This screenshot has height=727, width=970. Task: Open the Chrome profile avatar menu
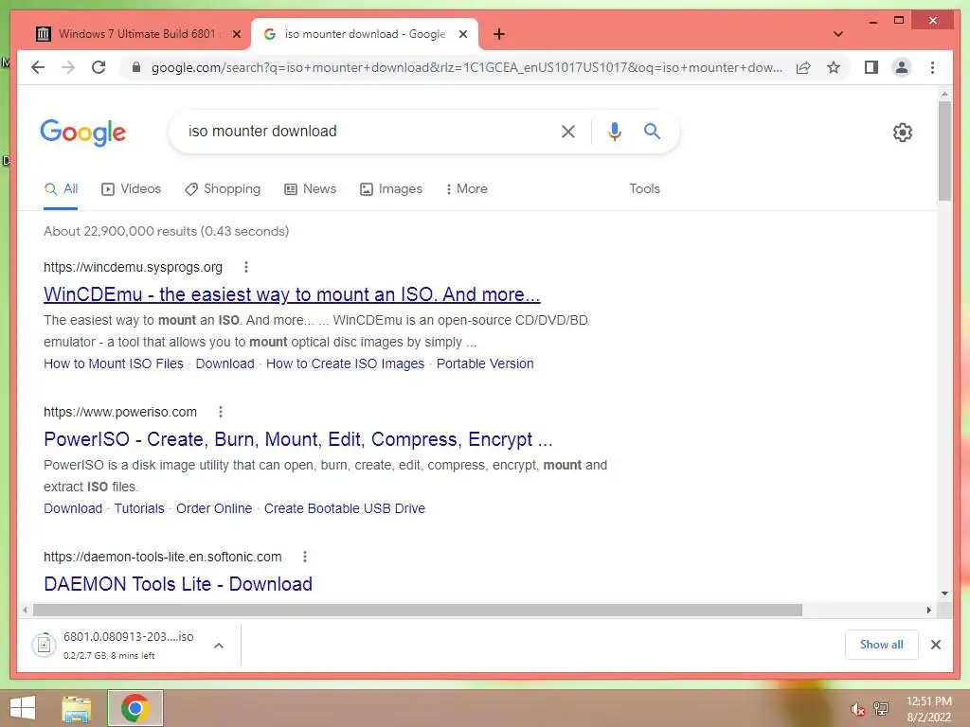pyautogui.click(x=902, y=67)
